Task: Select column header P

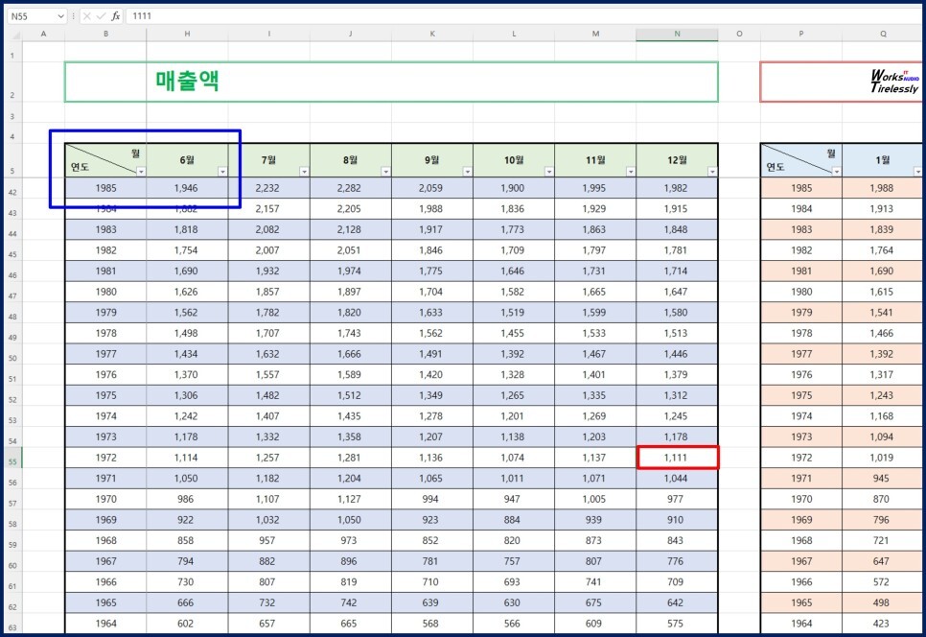Action: pyautogui.click(x=800, y=35)
